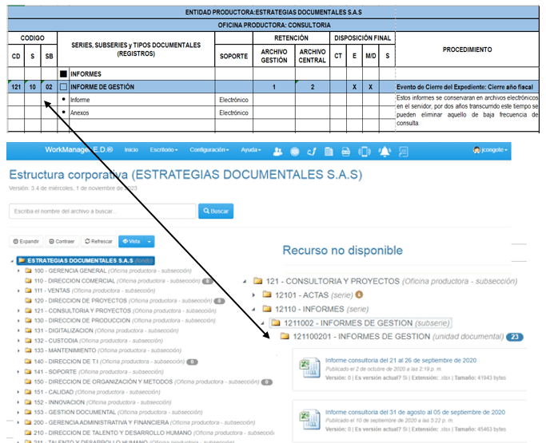The height and width of the screenshot is (443, 546).
Task: Click the Expandir button
Action: (x=26, y=241)
